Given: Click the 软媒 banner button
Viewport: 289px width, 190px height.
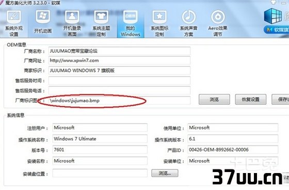Looking at the screenshot, I should [277, 30].
